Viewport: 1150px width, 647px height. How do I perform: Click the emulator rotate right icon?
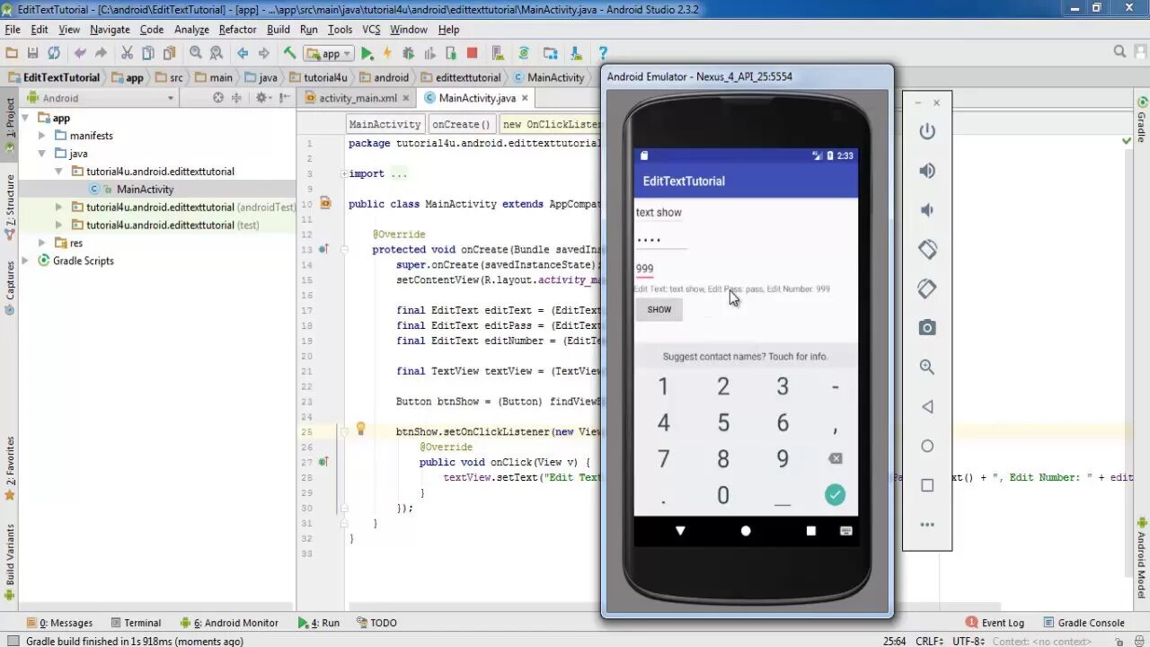927,288
